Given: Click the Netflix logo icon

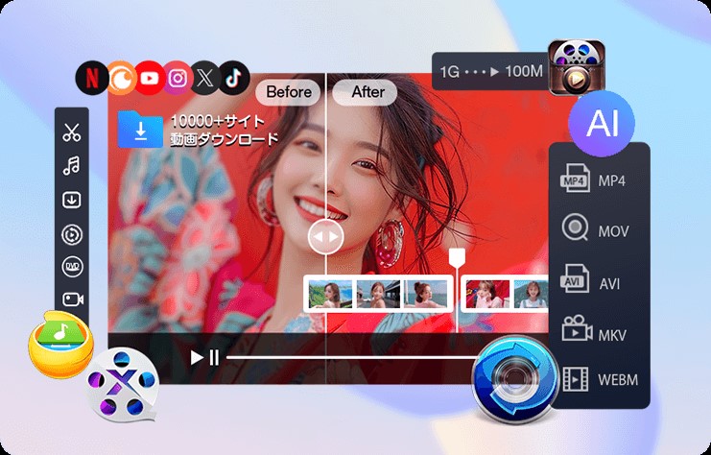Looking at the screenshot, I should click(x=91, y=78).
